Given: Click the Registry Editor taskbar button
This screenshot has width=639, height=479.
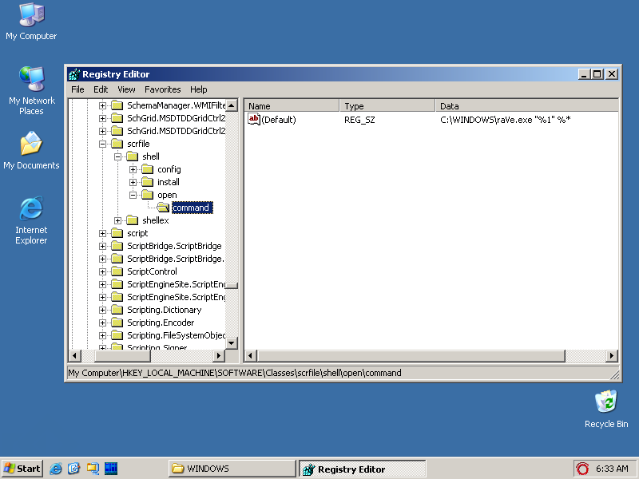Looking at the screenshot, I should 363,469.
